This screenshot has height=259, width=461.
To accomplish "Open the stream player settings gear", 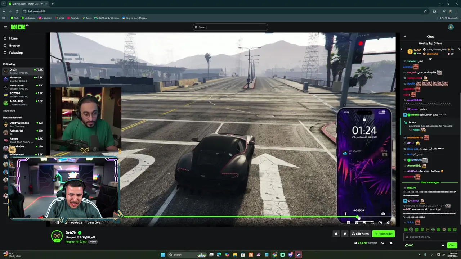I will 388,223.
